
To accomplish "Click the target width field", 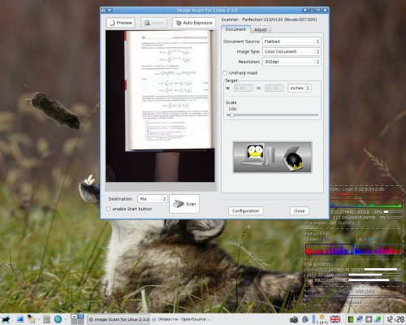I will [244, 88].
